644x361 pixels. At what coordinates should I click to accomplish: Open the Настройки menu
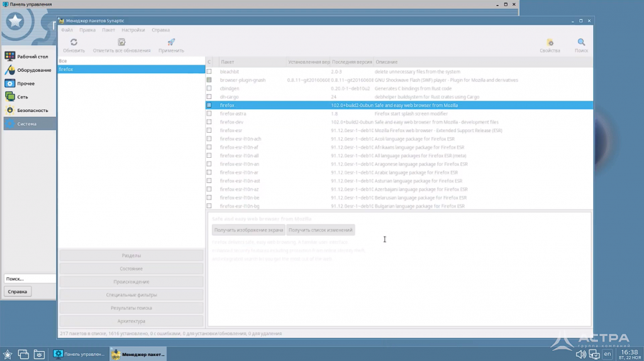coord(133,30)
